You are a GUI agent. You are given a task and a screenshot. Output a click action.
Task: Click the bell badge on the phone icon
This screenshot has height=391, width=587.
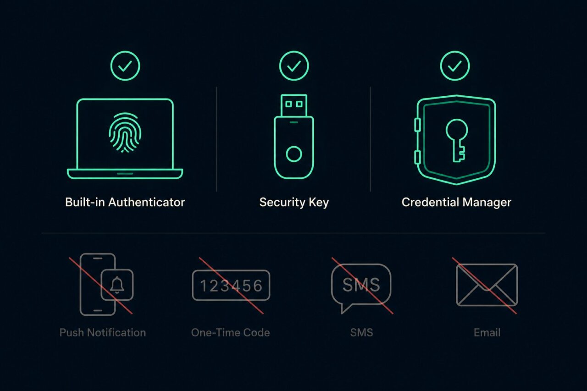[117, 285]
